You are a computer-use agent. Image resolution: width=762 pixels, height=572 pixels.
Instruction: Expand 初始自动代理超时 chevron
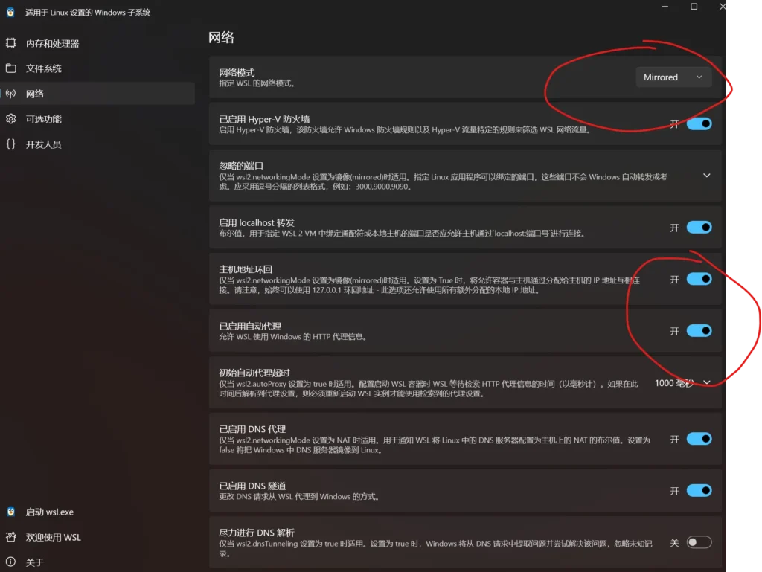[x=707, y=382]
